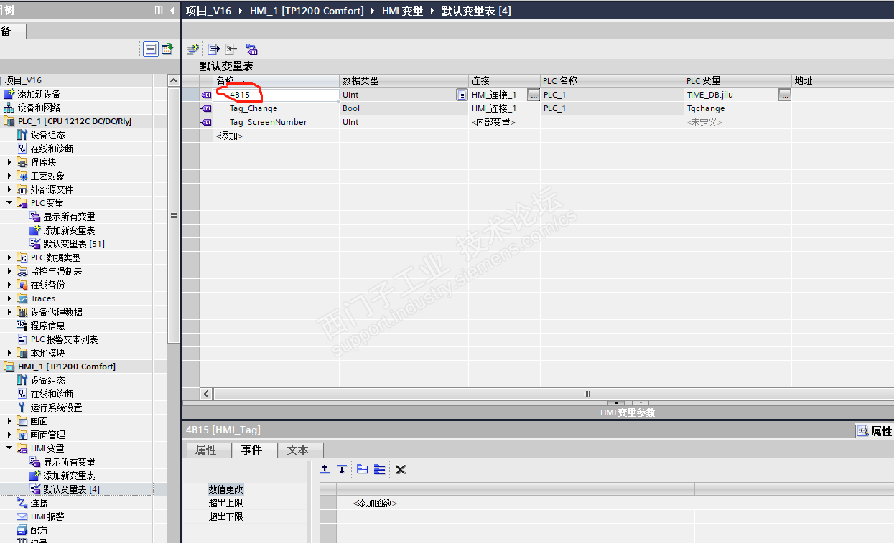Viewport: 894px width, 543px height.
Task: Open 在线和诊断 under PLC_1
Action: (52, 148)
